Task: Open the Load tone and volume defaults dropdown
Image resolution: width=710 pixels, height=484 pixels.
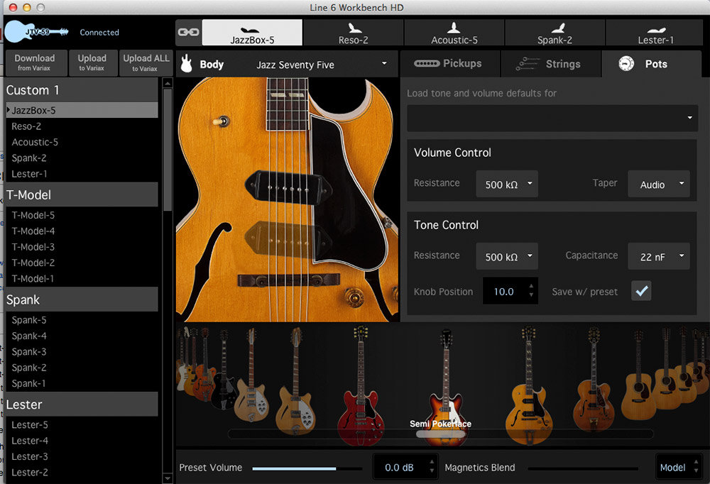Action: tap(552, 119)
